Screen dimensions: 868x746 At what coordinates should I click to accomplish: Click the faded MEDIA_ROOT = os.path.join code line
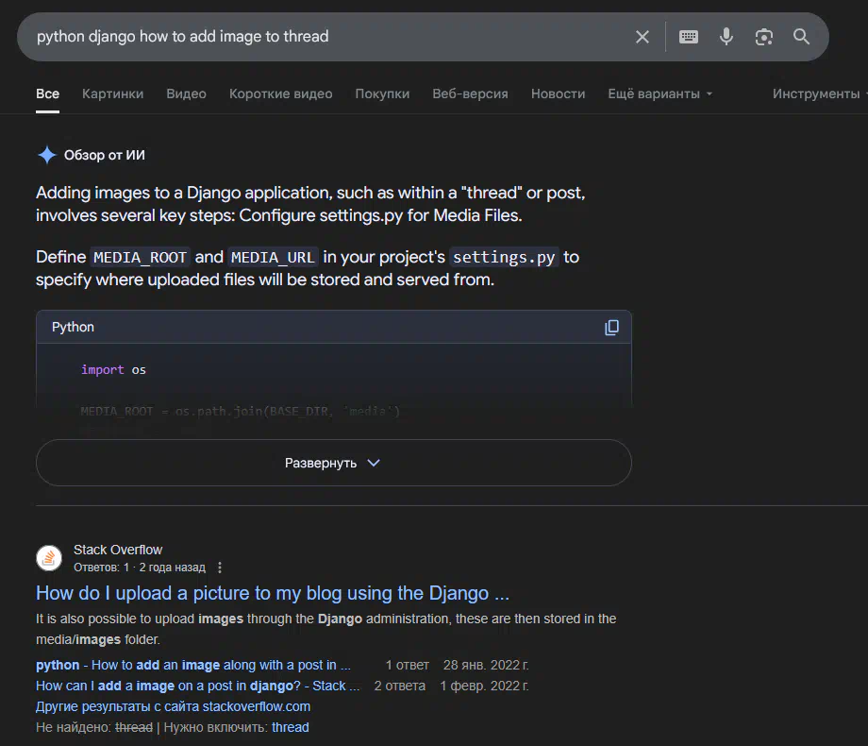tap(241, 411)
